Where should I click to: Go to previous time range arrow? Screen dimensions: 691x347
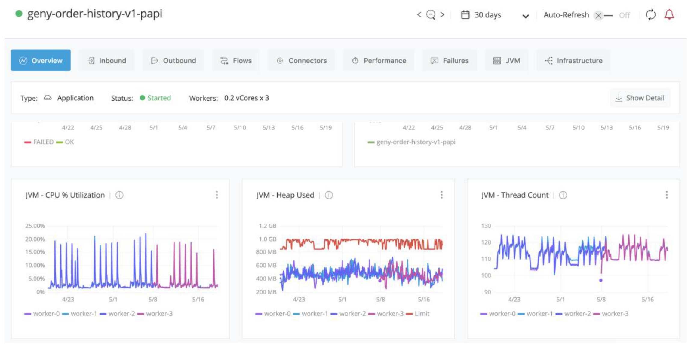419,14
